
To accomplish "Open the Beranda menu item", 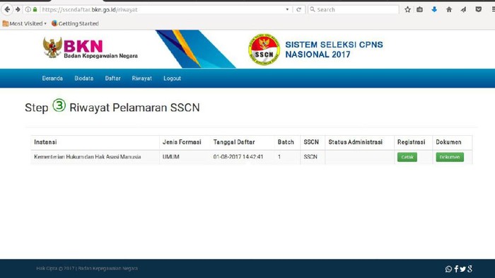I will click(x=52, y=79).
